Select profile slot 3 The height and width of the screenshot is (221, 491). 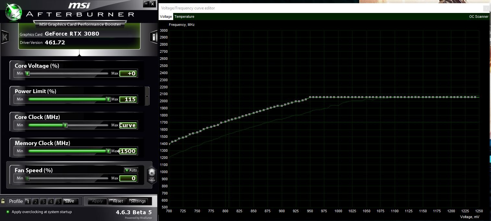[x=43, y=201]
